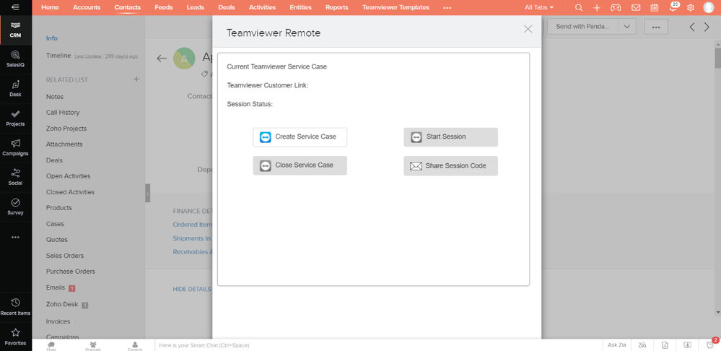Close the Teamviewer Remote dialog

[528, 29]
